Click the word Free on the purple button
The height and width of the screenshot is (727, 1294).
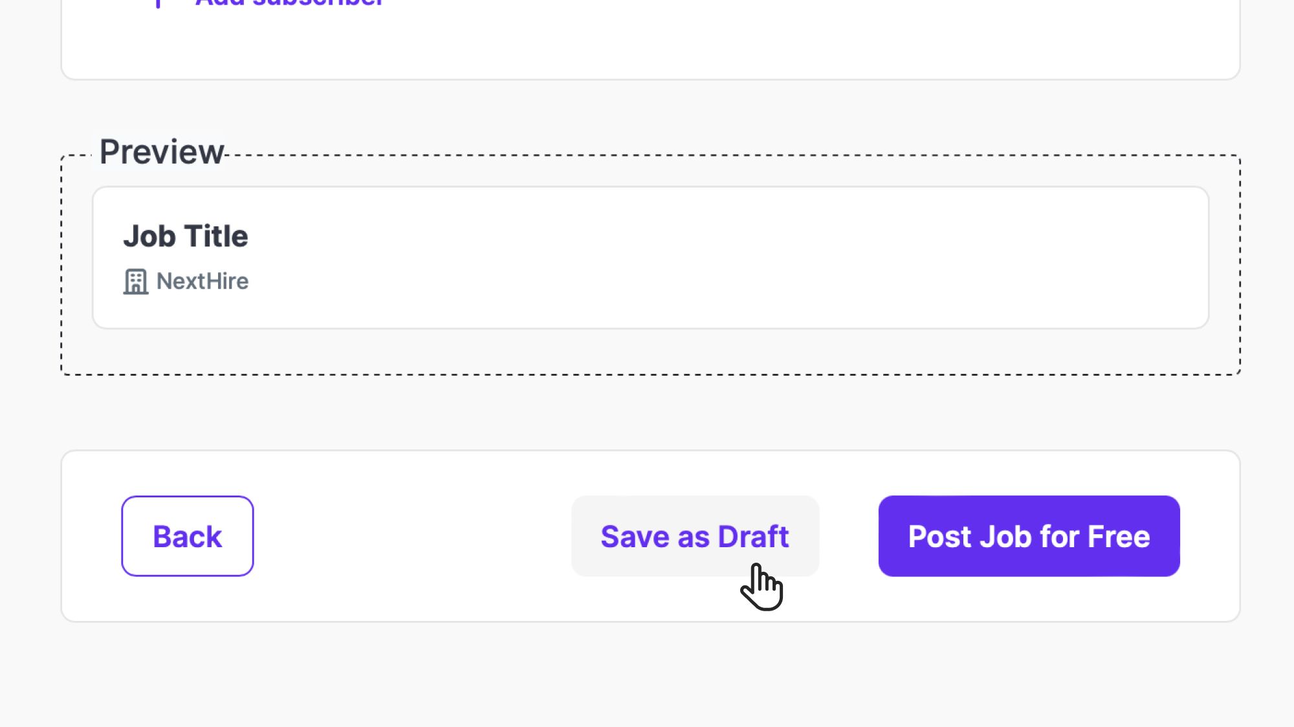click(1119, 537)
